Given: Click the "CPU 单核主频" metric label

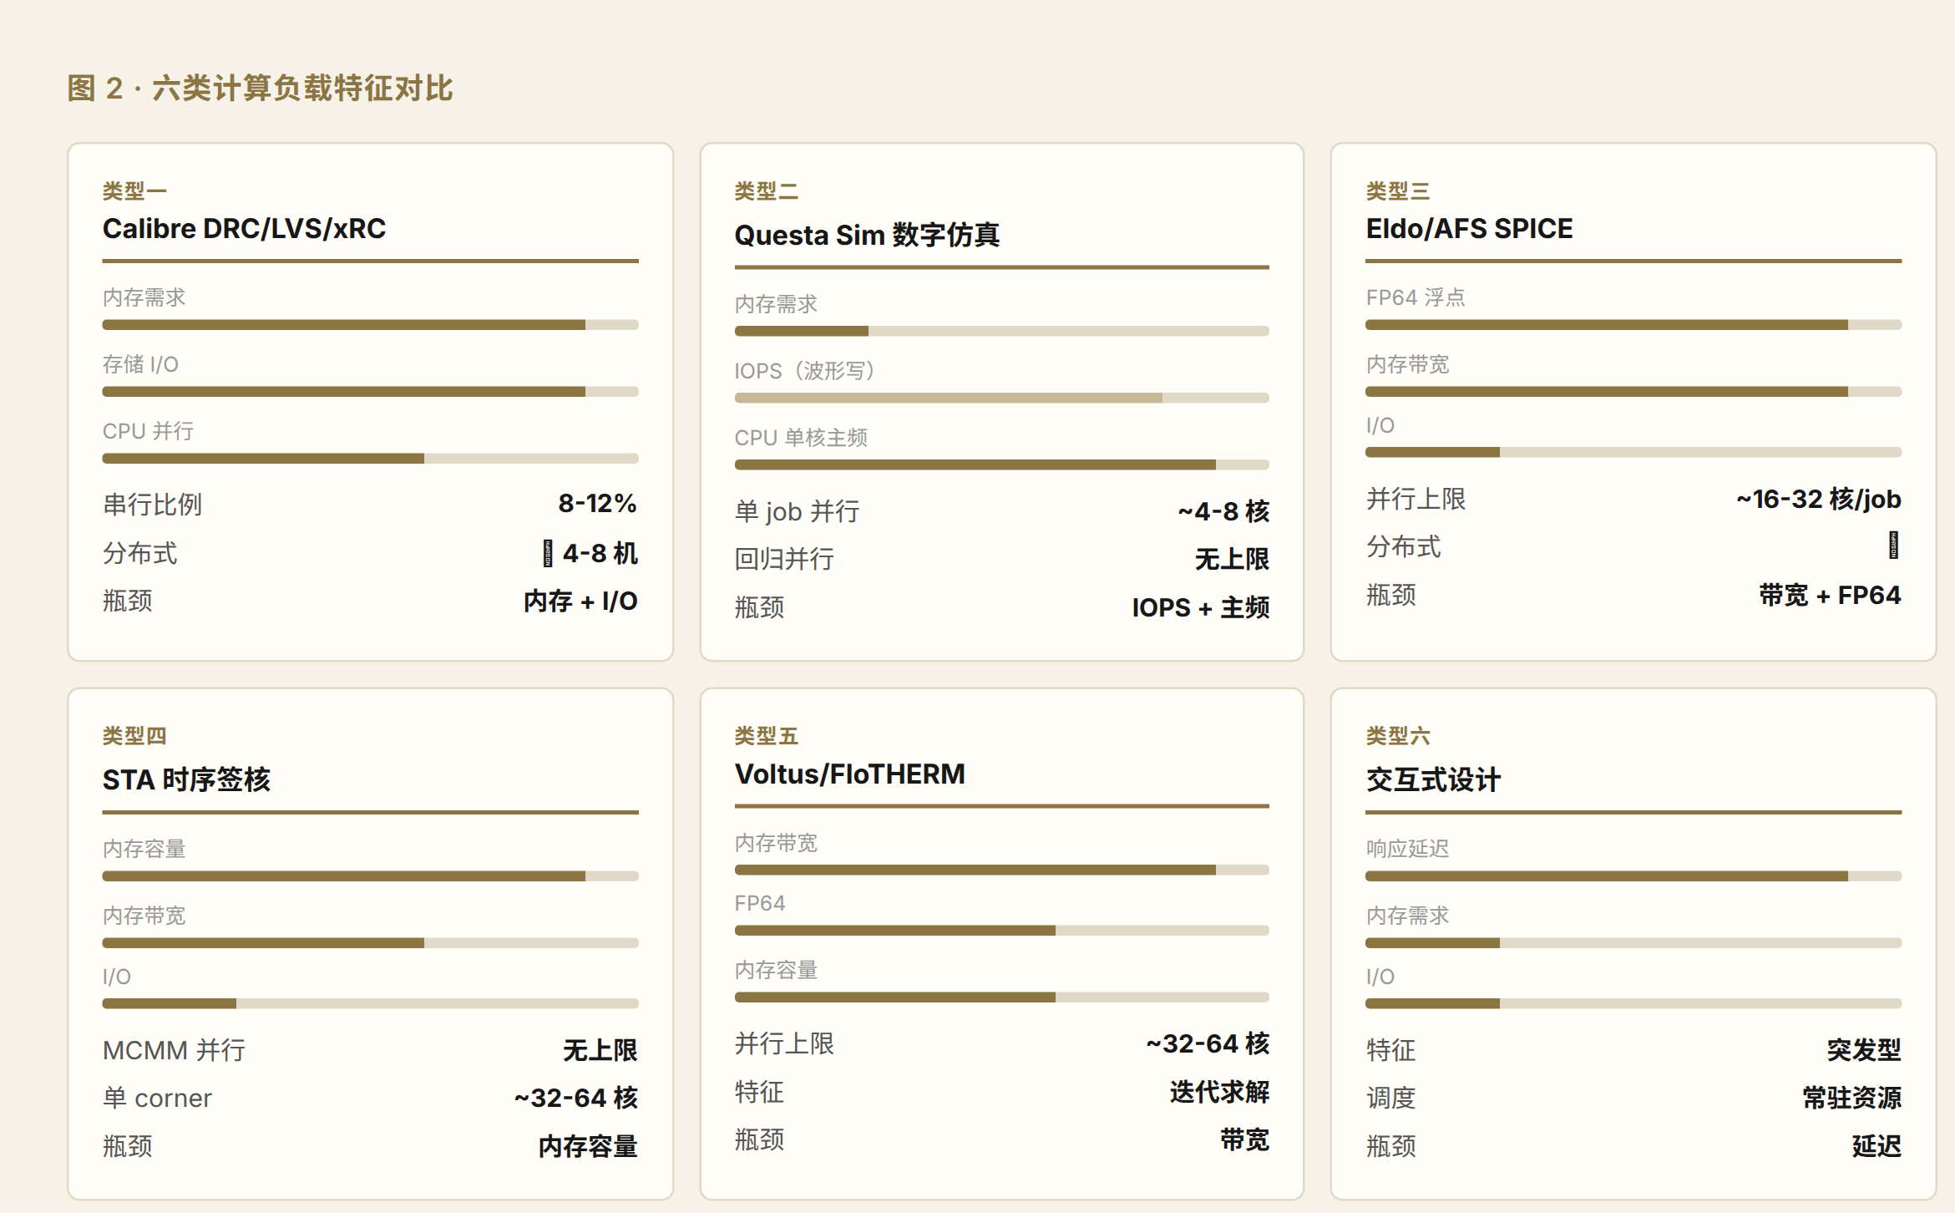Looking at the screenshot, I should (x=801, y=437).
